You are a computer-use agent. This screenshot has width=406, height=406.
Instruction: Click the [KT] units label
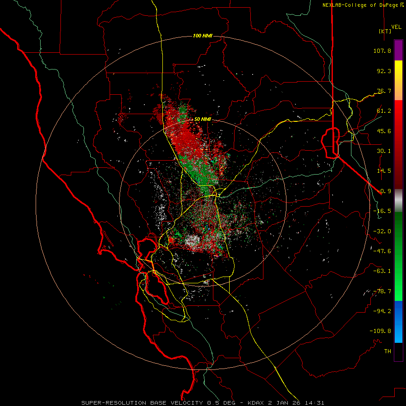[x=385, y=31]
